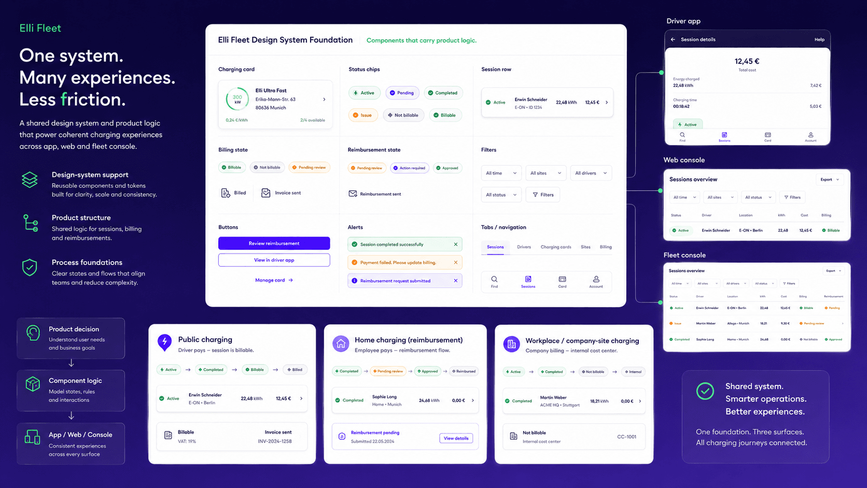Image resolution: width=867 pixels, height=488 pixels.
Task: Select the Billable chip under Status chips
Action: coord(445,115)
